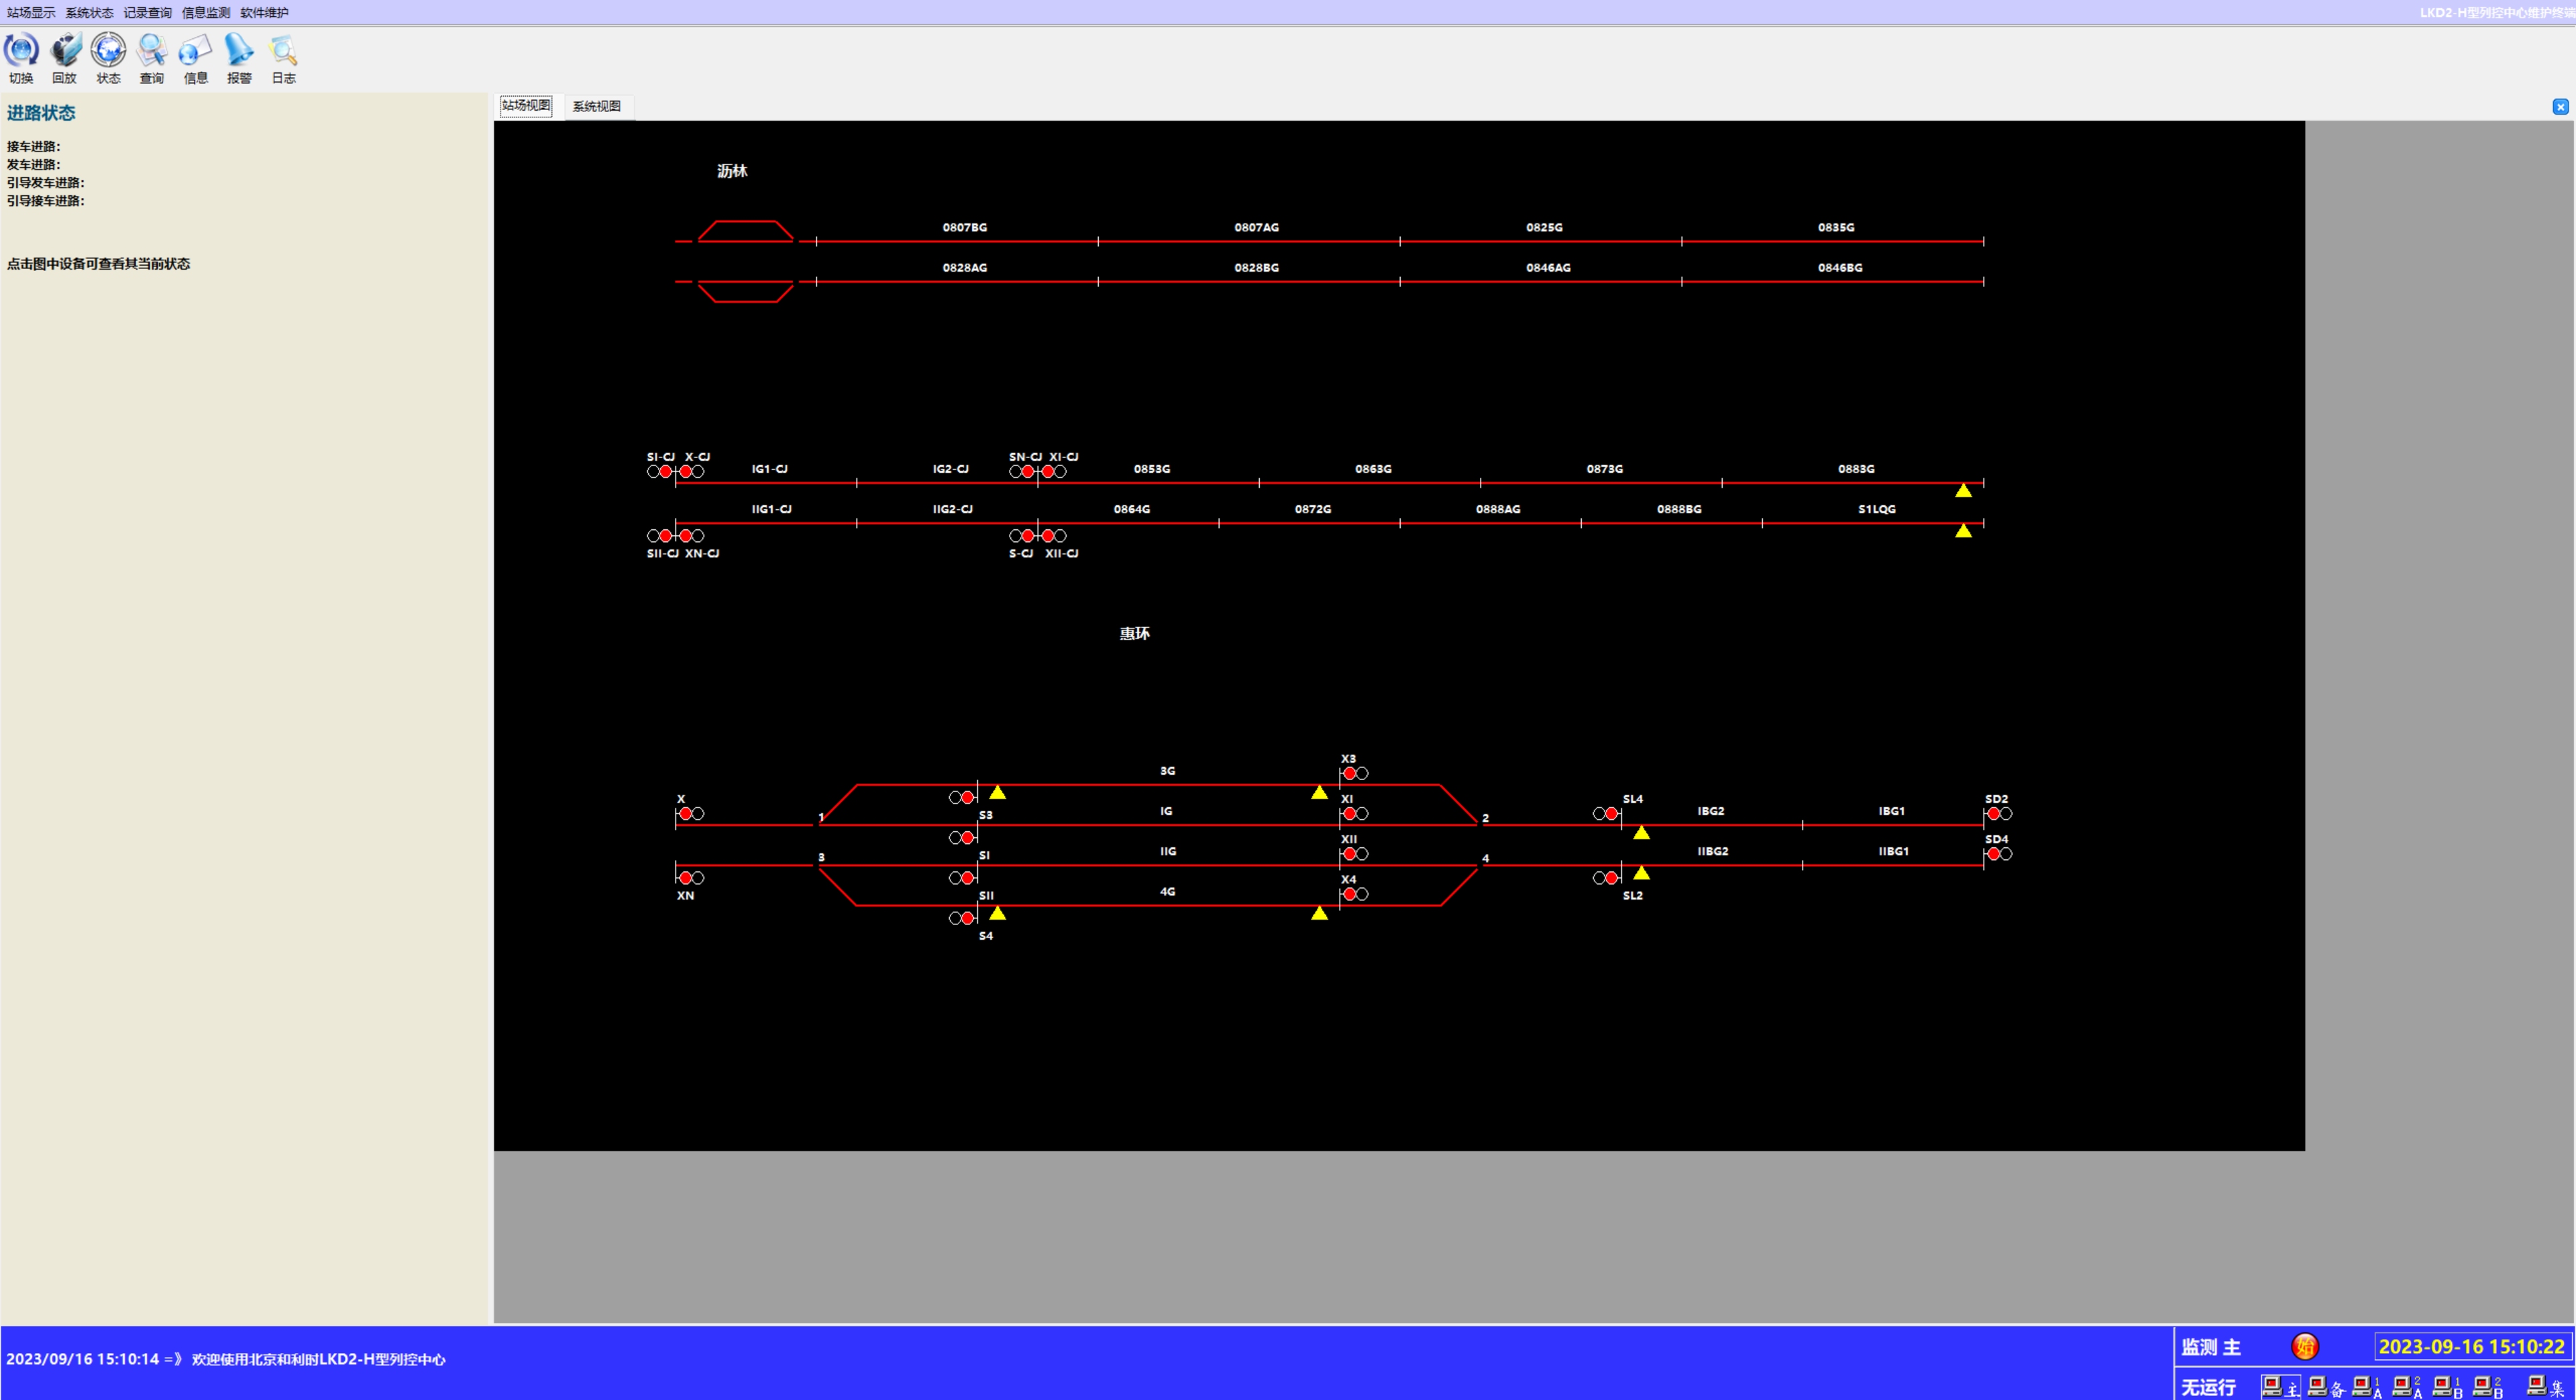This screenshot has width=2576, height=1400.
Task: Click the 接车进路 label in route panel
Action: point(33,147)
